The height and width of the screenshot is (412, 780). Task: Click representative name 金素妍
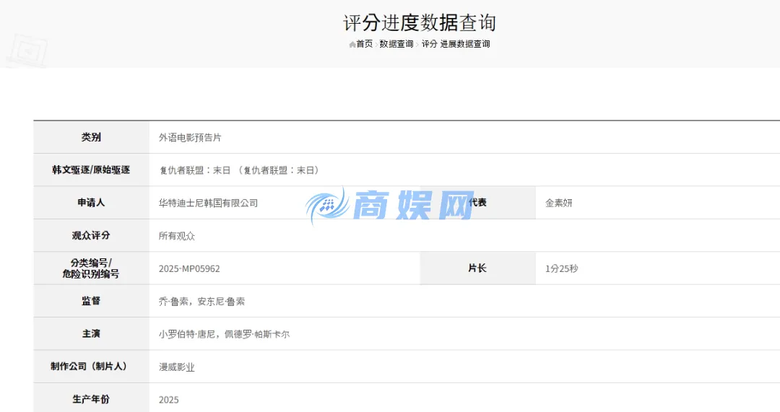coord(558,203)
